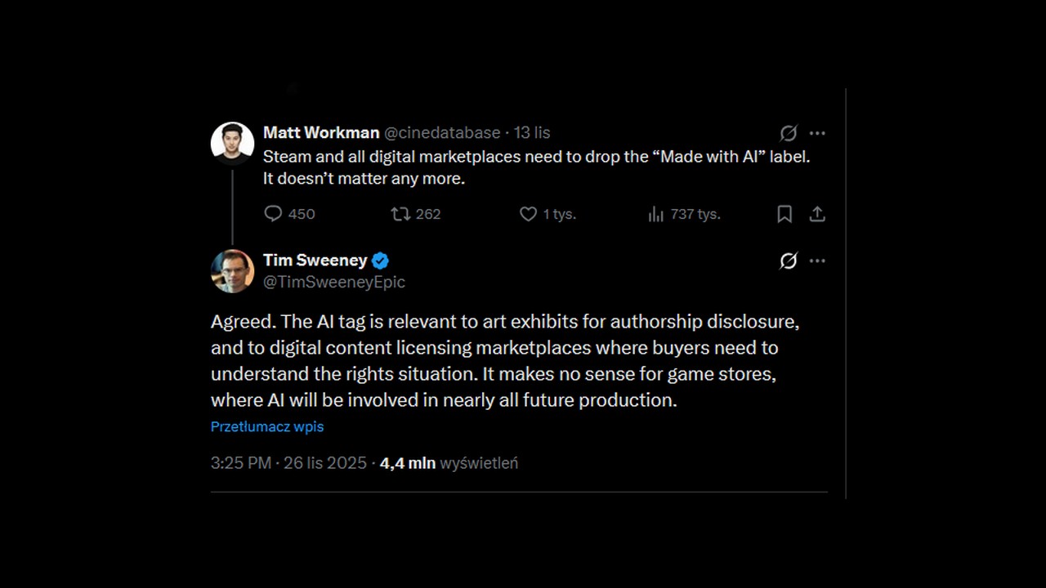
Task: Click Tim Sweeney's profile picture
Action: pyautogui.click(x=232, y=270)
